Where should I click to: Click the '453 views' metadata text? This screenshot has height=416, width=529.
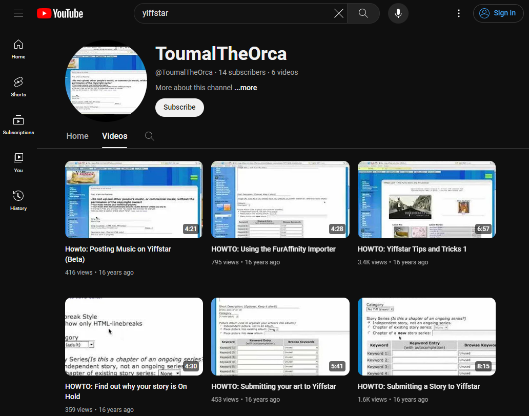225,400
